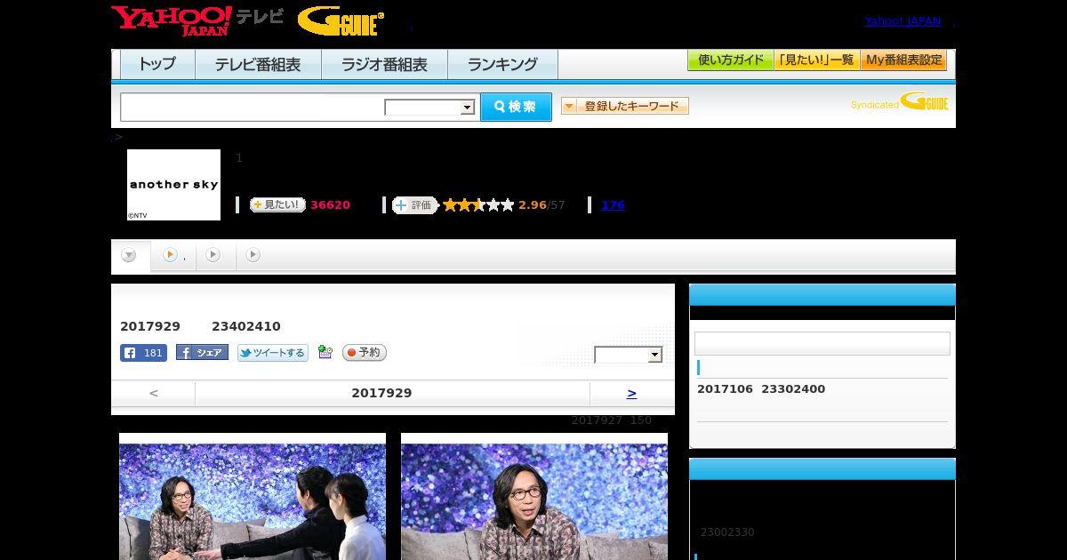Click the add-to-calendar icon
The image size is (1067, 560).
(x=325, y=353)
